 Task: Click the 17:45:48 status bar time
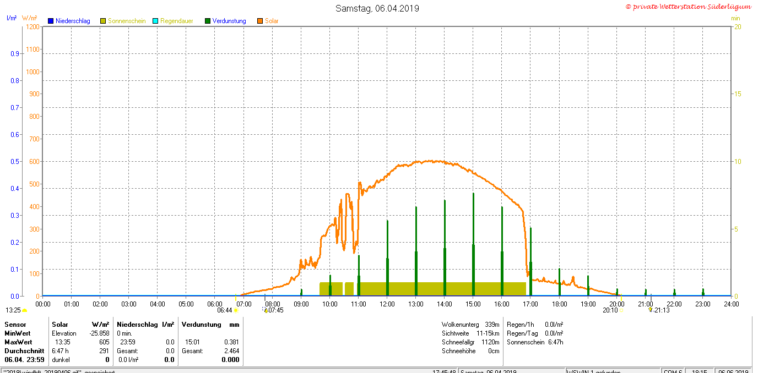pyautogui.click(x=444, y=371)
